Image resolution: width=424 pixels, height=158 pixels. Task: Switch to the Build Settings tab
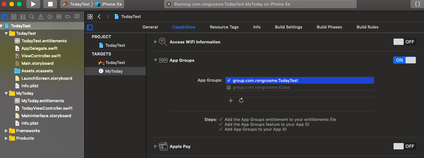tap(289, 27)
